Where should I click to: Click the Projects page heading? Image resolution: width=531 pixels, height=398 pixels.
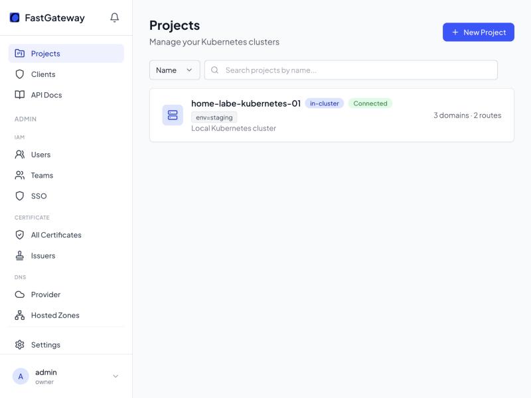[175, 25]
